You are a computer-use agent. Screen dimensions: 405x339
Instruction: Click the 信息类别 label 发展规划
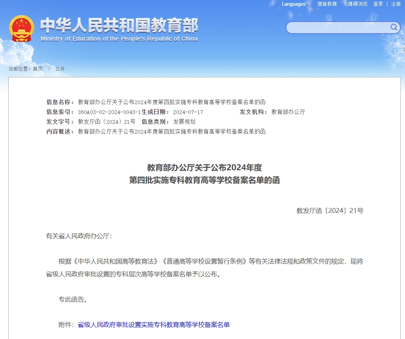184,122
